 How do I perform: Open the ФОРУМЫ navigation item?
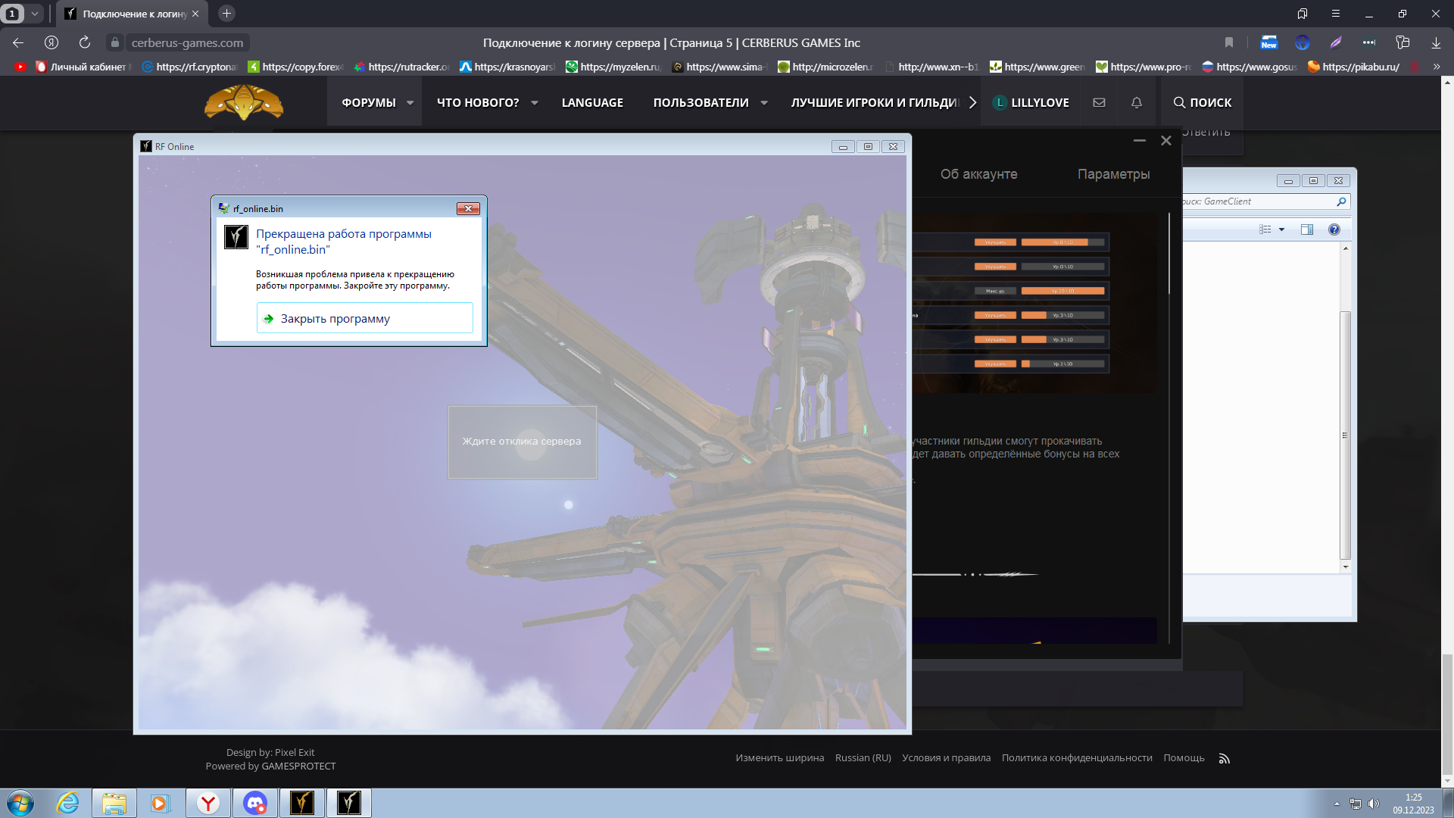click(369, 102)
